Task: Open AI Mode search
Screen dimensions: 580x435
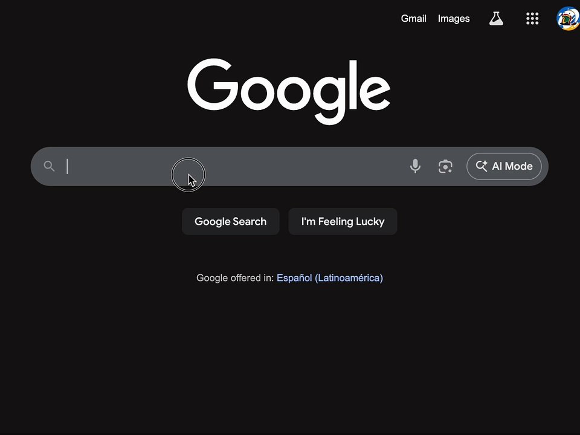Action: tap(504, 166)
